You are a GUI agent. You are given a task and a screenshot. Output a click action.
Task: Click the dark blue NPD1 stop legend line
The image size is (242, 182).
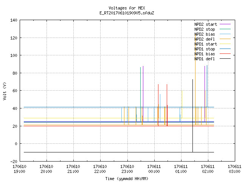coord(225,49)
